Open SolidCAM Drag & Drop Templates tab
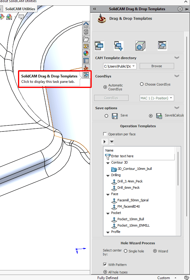This screenshot has height=280, width=190. [x=86, y=75]
